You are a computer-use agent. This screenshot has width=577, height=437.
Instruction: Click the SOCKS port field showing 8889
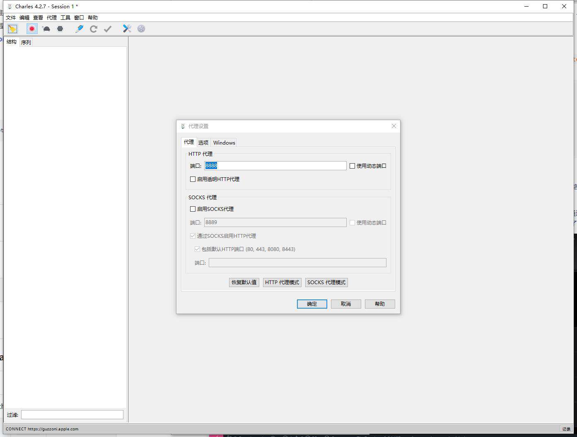[x=275, y=222]
